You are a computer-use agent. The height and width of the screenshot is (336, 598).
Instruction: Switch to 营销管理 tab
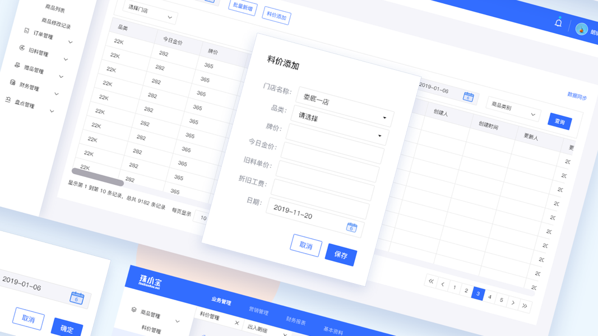coord(258,311)
